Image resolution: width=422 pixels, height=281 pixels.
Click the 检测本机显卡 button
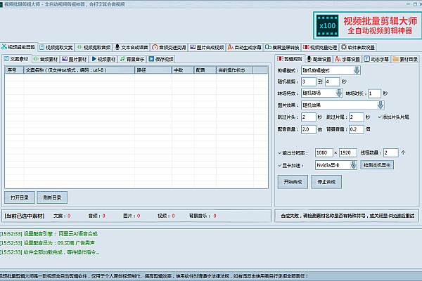pyautogui.click(x=377, y=165)
